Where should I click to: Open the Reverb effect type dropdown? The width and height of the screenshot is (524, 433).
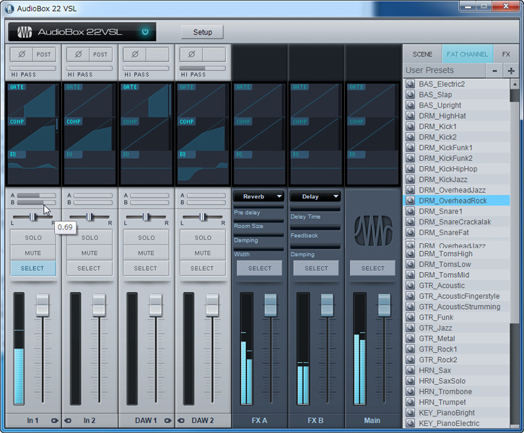(x=258, y=196)
